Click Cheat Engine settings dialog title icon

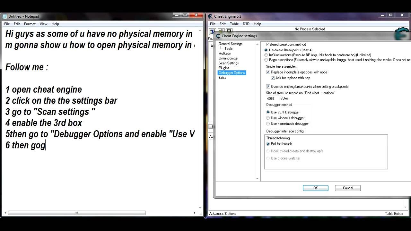point(218,36)
